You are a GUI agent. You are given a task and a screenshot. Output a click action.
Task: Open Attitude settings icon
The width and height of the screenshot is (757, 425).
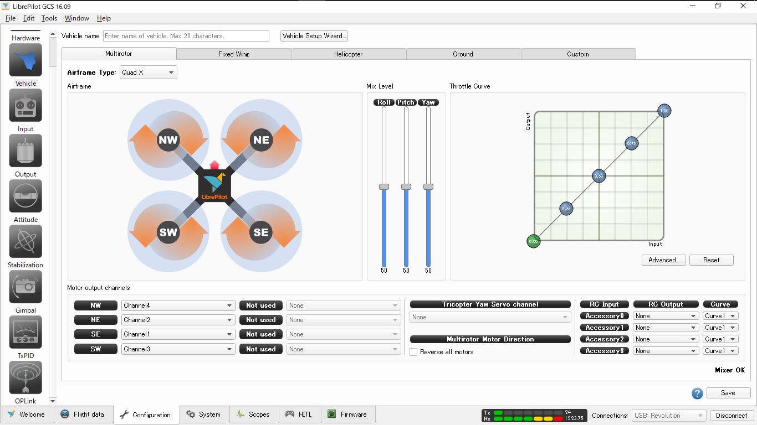click(25, 196)
